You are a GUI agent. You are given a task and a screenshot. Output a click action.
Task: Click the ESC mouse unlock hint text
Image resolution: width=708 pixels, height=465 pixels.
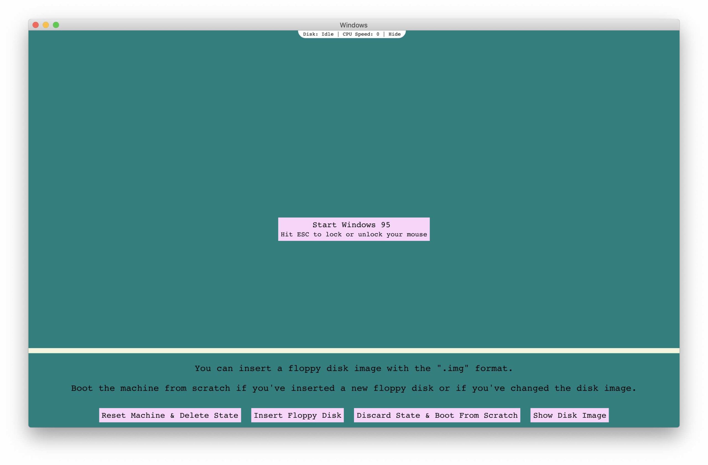click(x=353, y=234)
